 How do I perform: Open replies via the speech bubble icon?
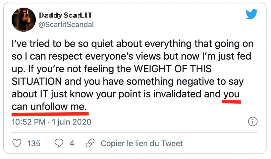(59, 143)
